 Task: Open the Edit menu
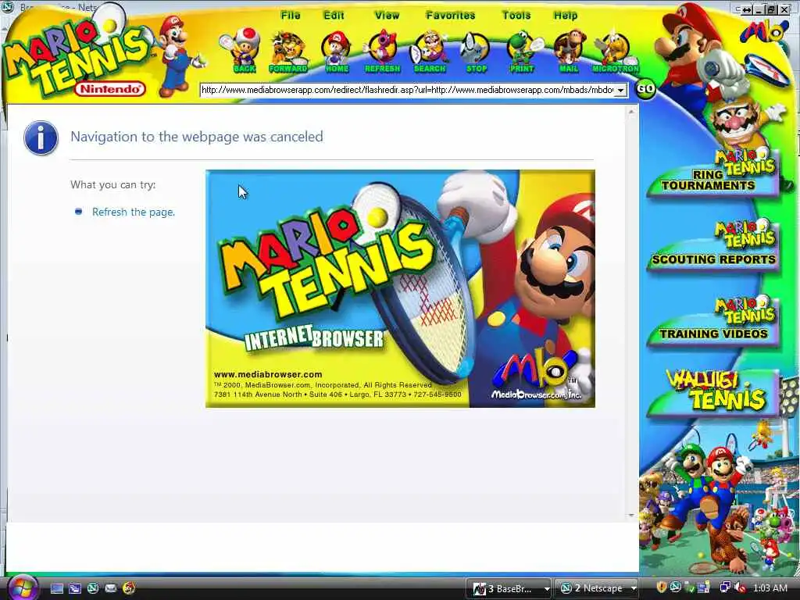tap(334, 16)
